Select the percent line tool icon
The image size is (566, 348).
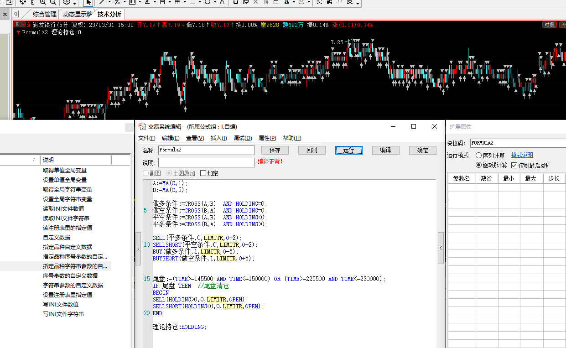coord(117,2)
